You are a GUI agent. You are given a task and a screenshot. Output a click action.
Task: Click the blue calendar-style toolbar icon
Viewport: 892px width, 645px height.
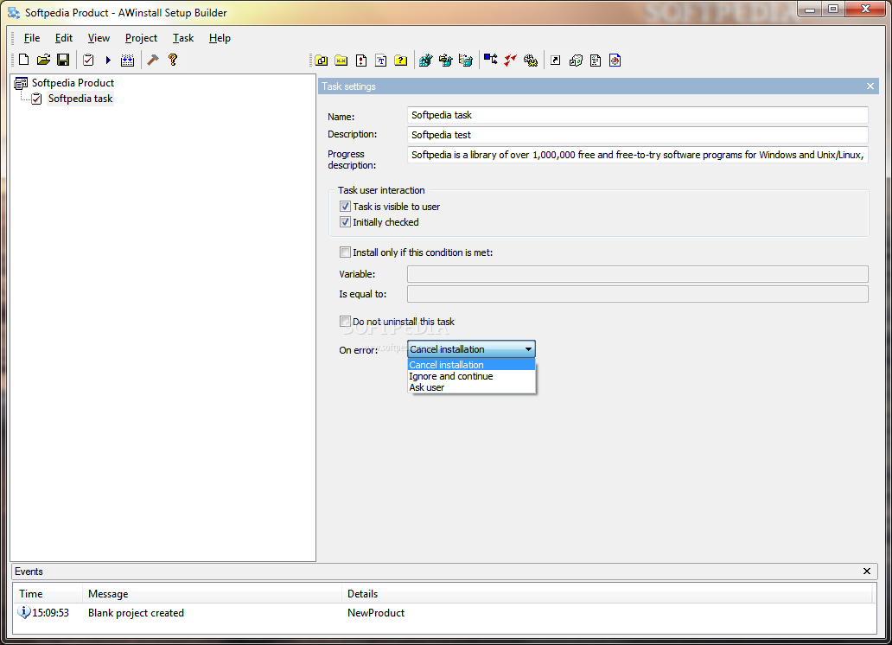pos(127,60)
